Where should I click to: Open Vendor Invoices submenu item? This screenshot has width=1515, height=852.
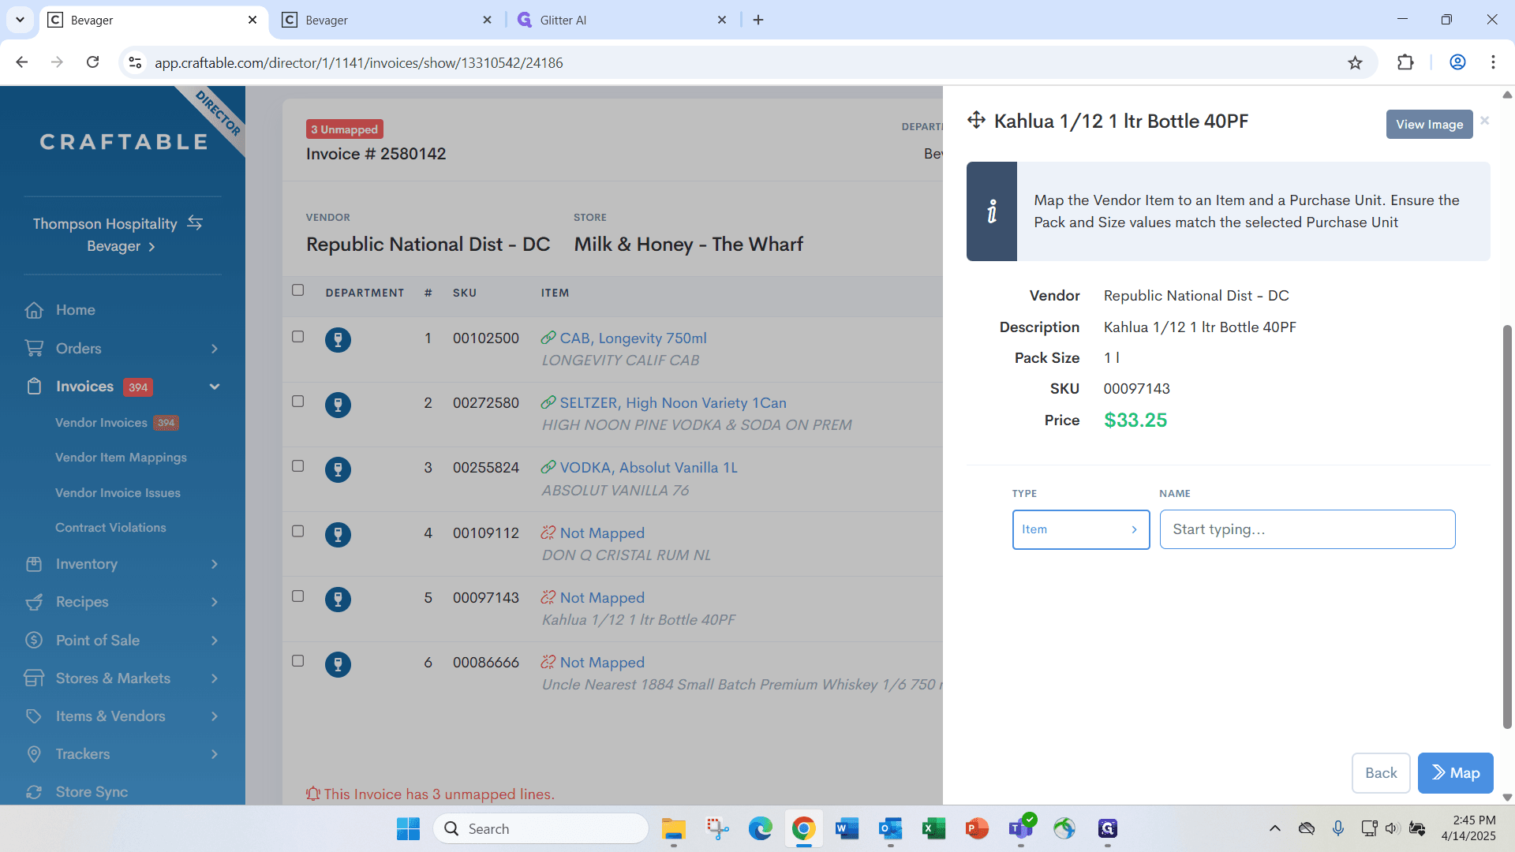tap(101, 423)
